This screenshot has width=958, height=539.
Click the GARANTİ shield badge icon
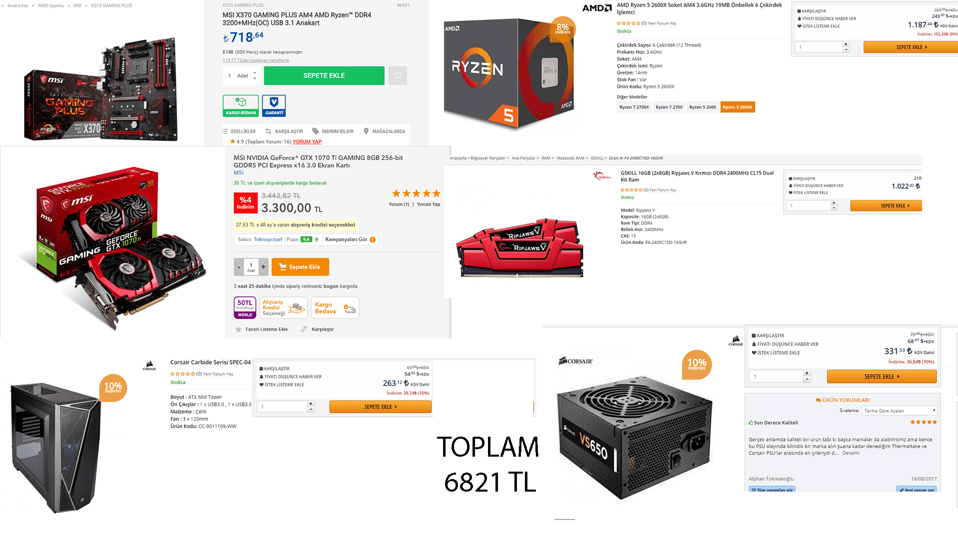274,105
